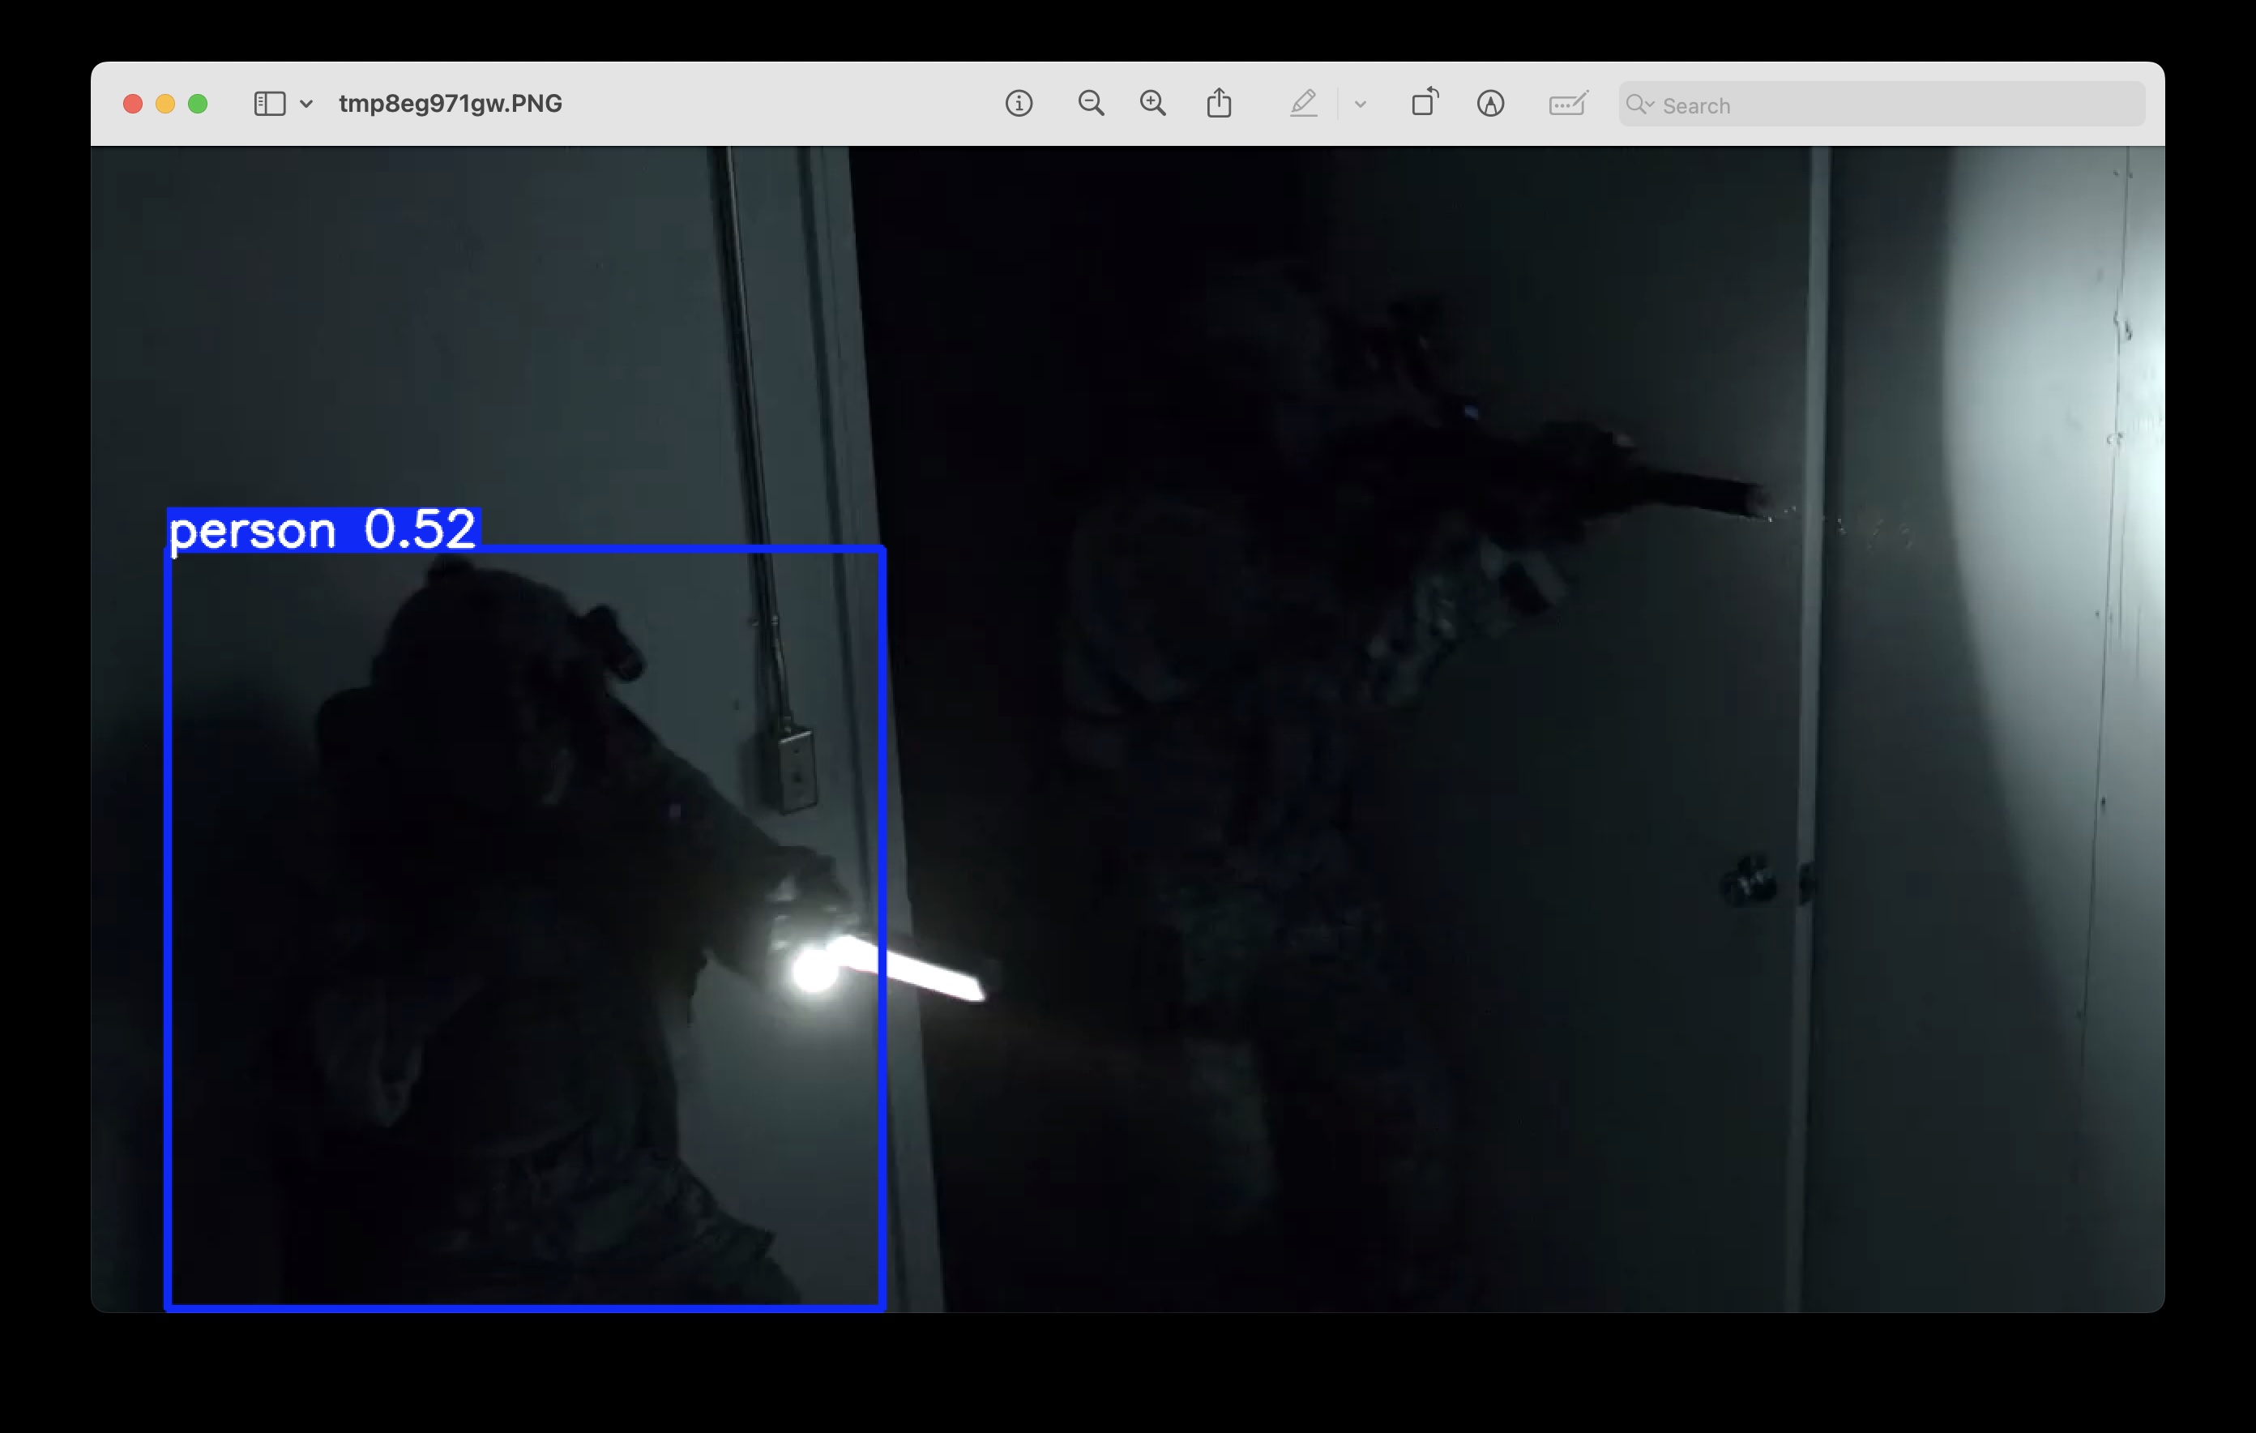The width and height of the screenshot is (2256, 1433).
Task: Toggle the sidebar panel button
Action: (269, 103)
